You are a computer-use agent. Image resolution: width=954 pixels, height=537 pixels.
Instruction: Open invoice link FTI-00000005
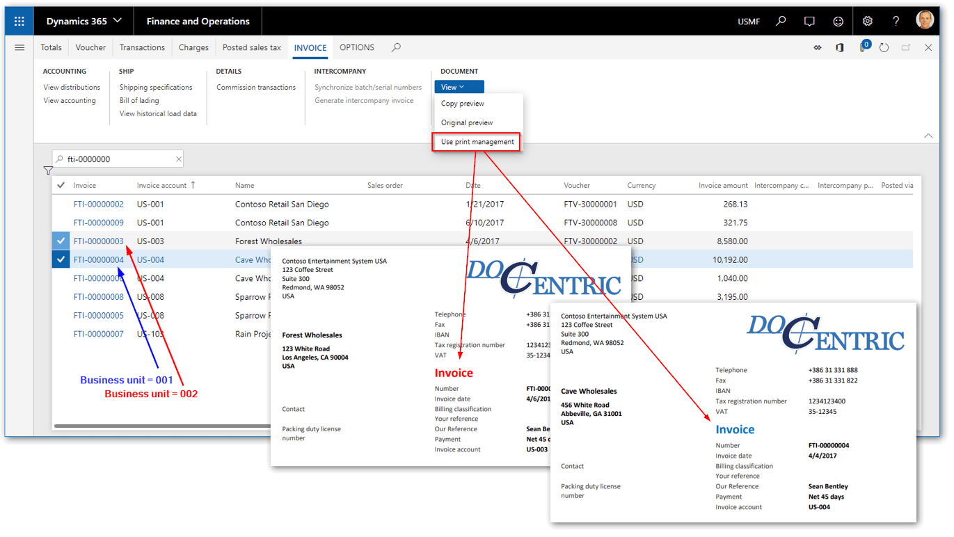pyautogui.click(x=99, y=315)
